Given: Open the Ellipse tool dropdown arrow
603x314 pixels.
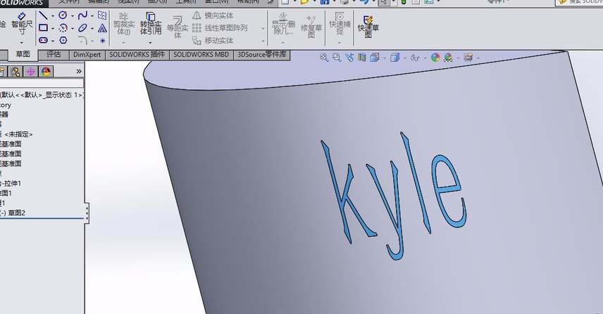Looking at the screenshot, I should pyautogui.click(x=92, y=28).
